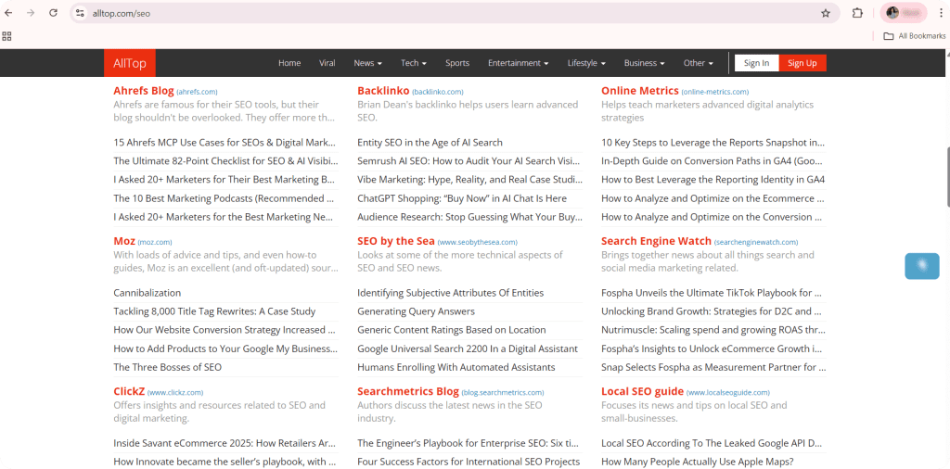Open 'Generating Query Answers' article
Viewport: 950px width, 469px height.
point(417,311)
